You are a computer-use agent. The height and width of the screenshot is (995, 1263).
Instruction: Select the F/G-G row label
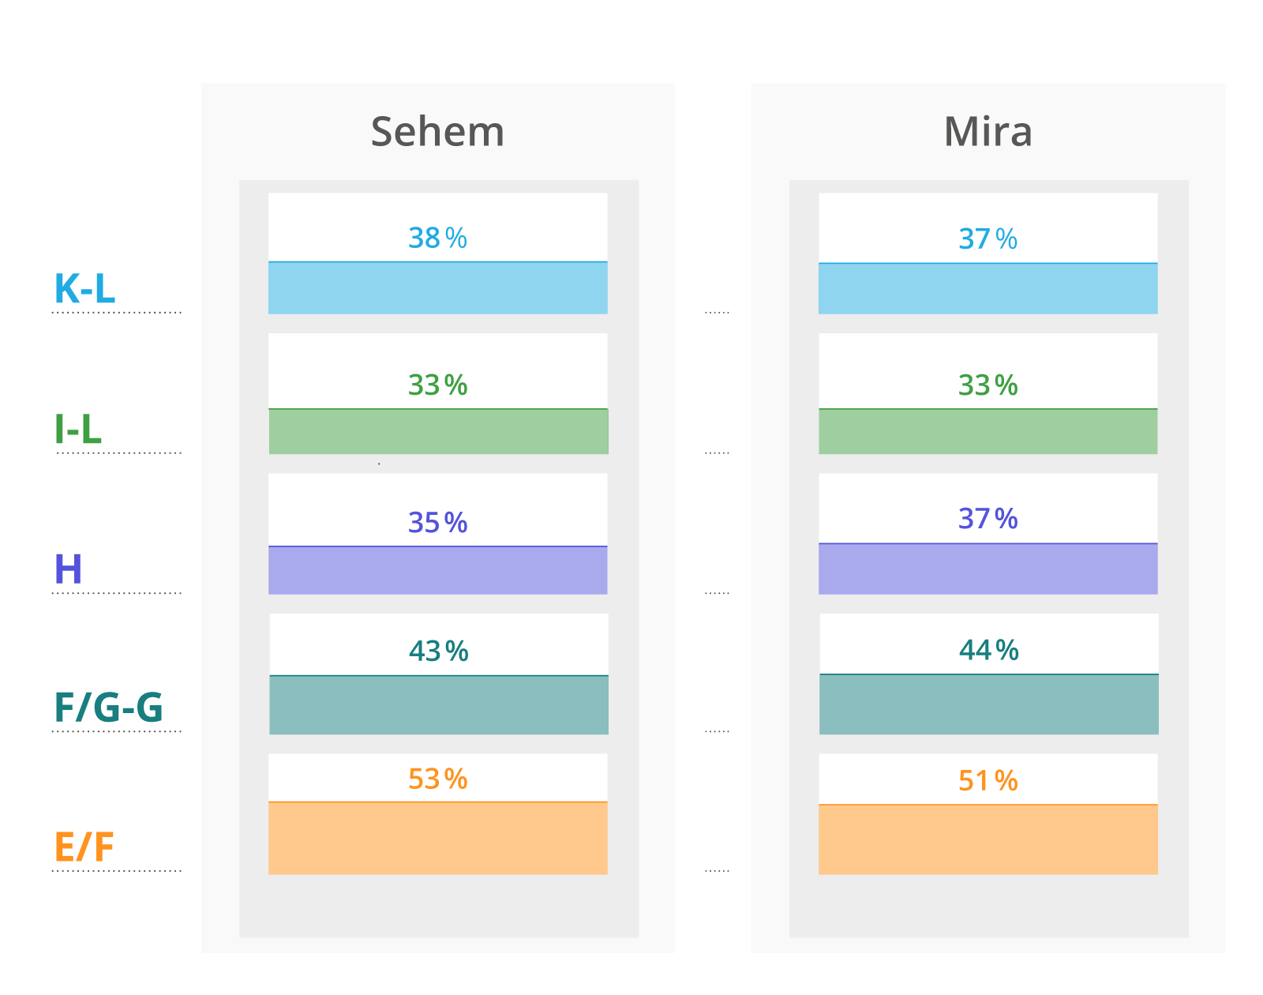[108, 708]
